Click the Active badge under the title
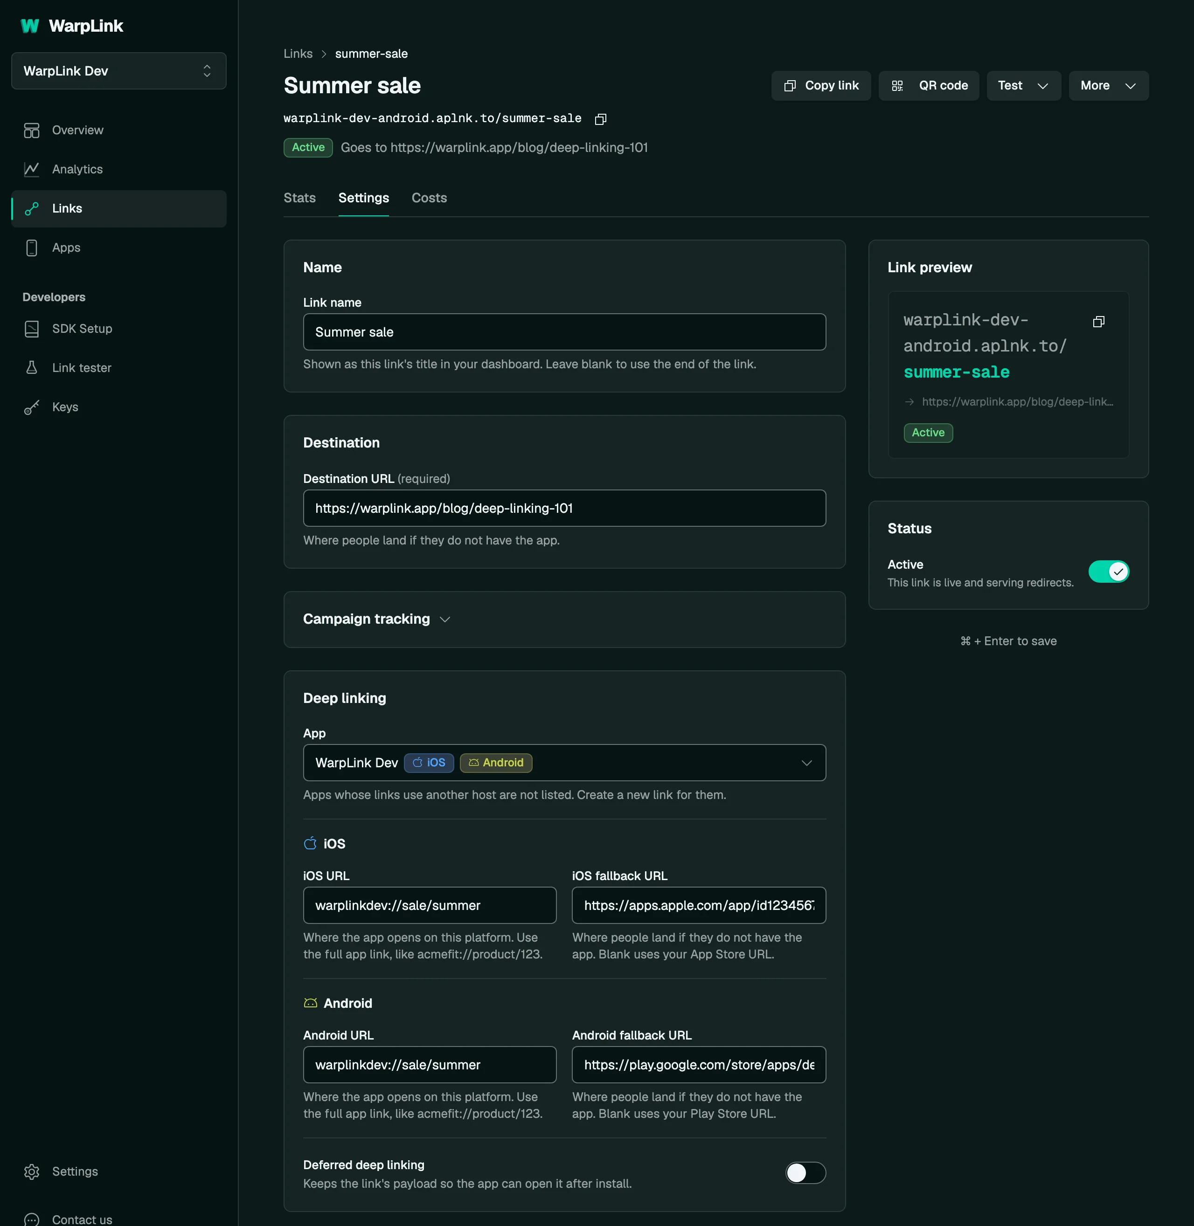The height and width of the screenshot is (1226, 1194). point(308,148)
